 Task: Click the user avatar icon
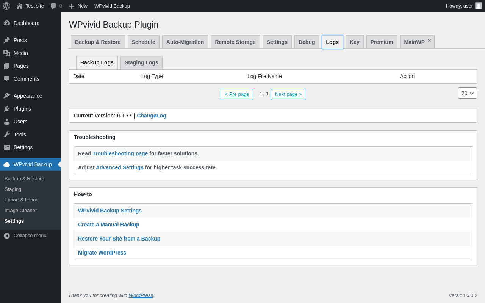pyautogui.click(x=479, y=6)
